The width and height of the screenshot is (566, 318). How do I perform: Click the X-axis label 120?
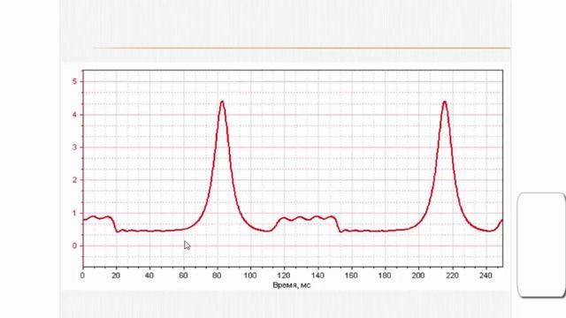click(x=284, y=276)
